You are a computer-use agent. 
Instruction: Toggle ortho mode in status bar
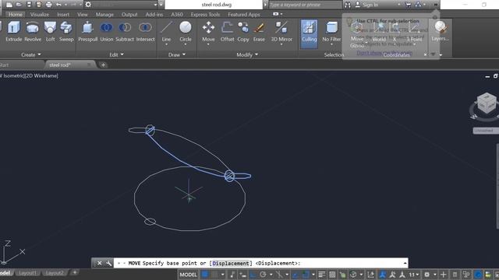[253, 275]
